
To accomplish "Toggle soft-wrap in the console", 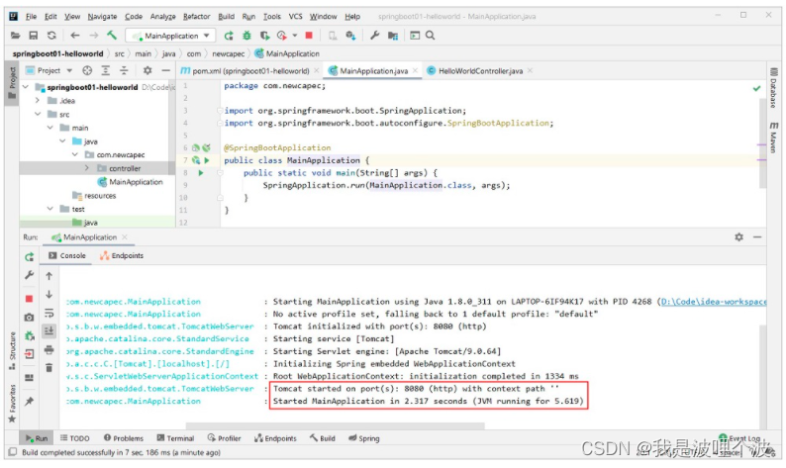I will click(49, 314).
